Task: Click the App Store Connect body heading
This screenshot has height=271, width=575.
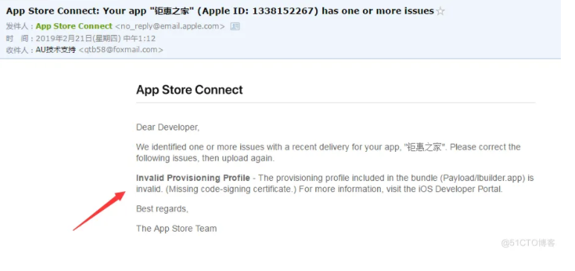Action: 189,90
